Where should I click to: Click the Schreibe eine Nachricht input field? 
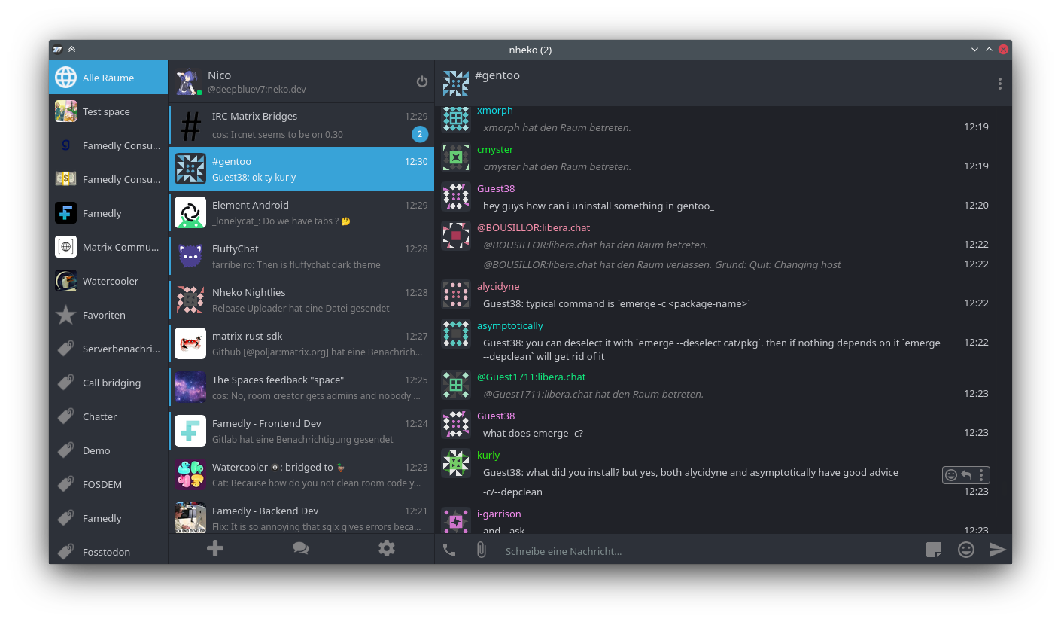point(677,550)
